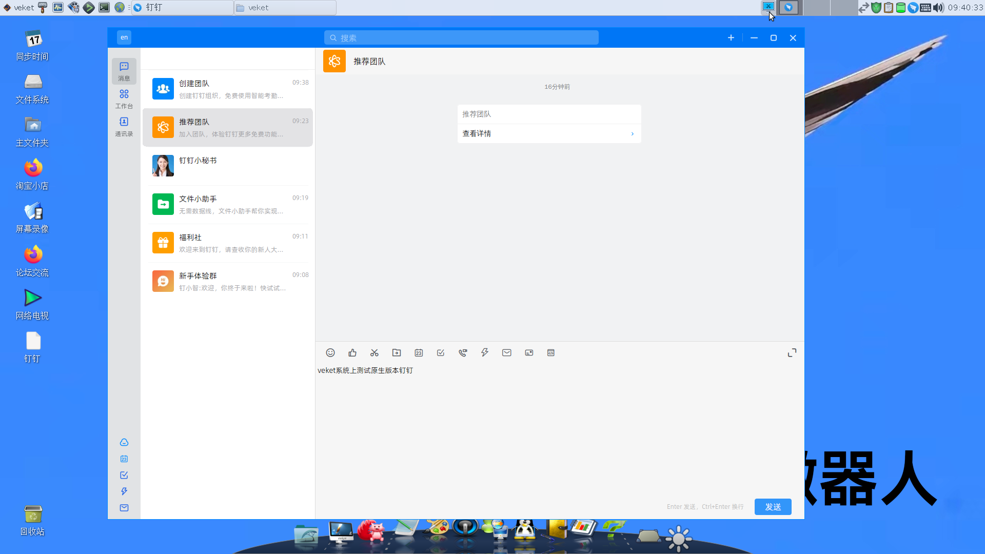This screenshot has height=554, width=985.
Task: Click the 推荐团队 chat header avatar
Action: click(x=334, y=61)
